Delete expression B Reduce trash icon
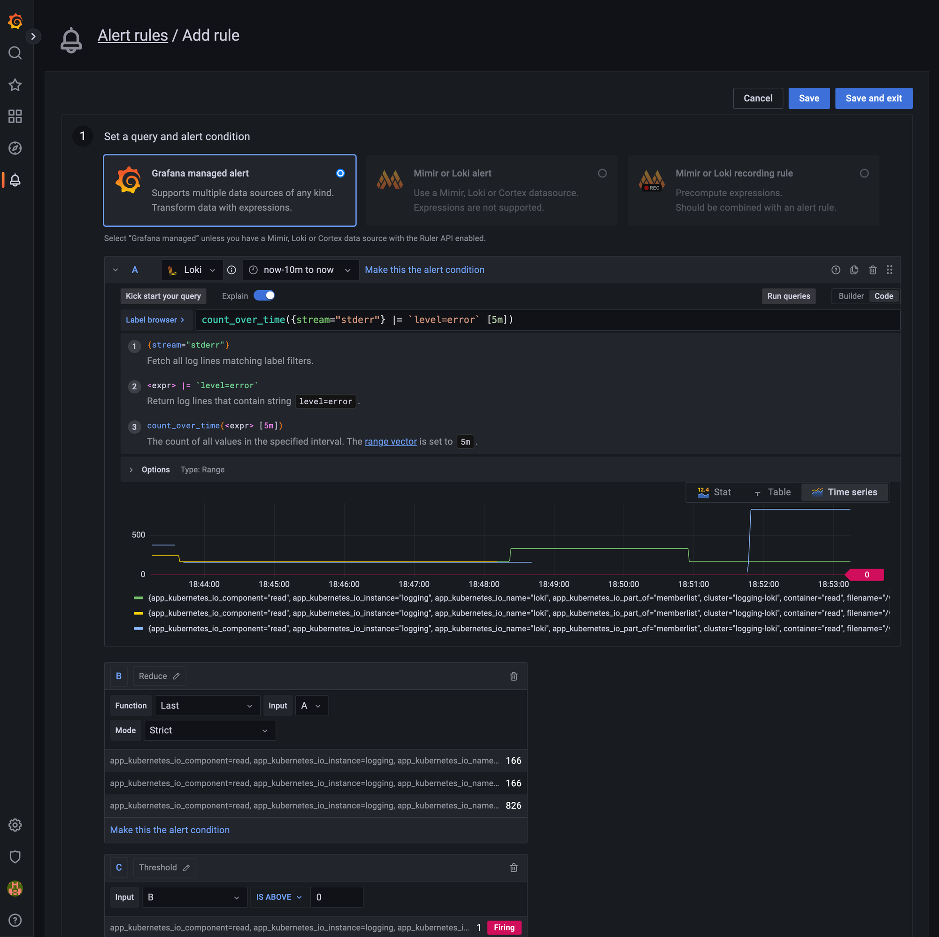939x937 pixels. 514,676
